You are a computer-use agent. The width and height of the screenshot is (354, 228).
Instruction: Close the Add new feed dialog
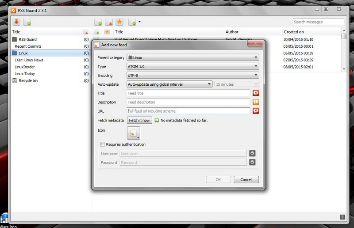pyautogui.click(x=255, y=43)
